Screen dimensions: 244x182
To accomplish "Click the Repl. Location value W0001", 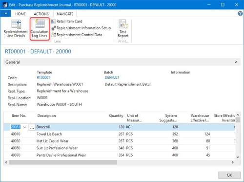I will [x=42, y=98].
